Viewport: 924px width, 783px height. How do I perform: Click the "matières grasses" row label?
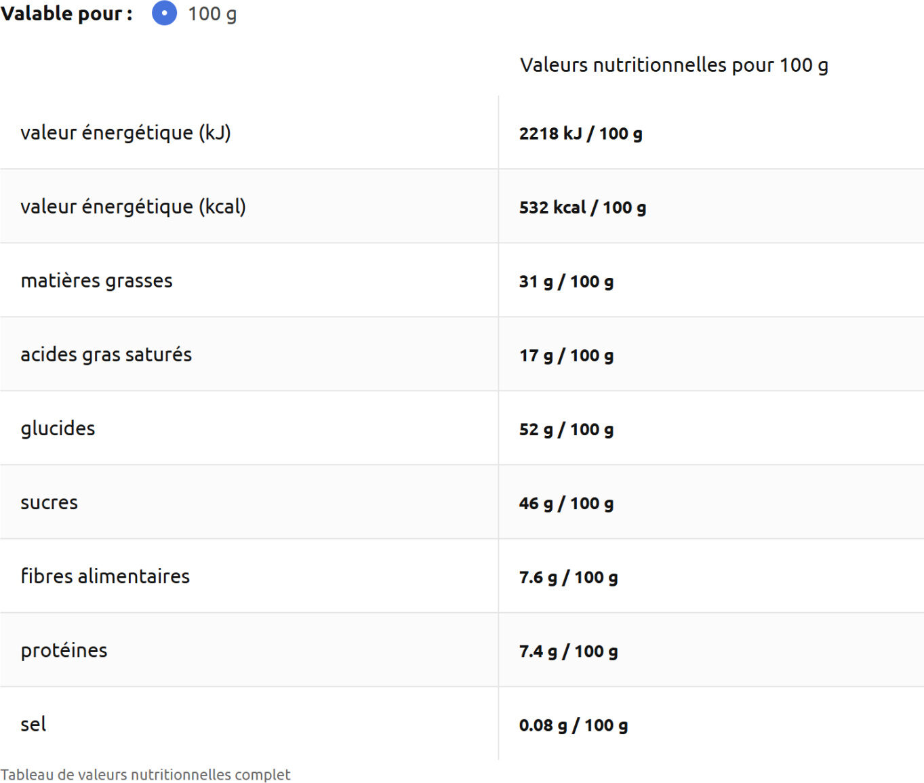coord(96,281)
